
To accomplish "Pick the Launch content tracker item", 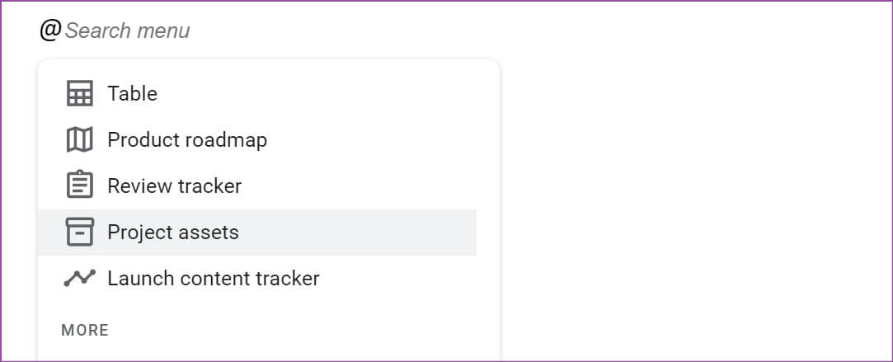I will 257,279.
